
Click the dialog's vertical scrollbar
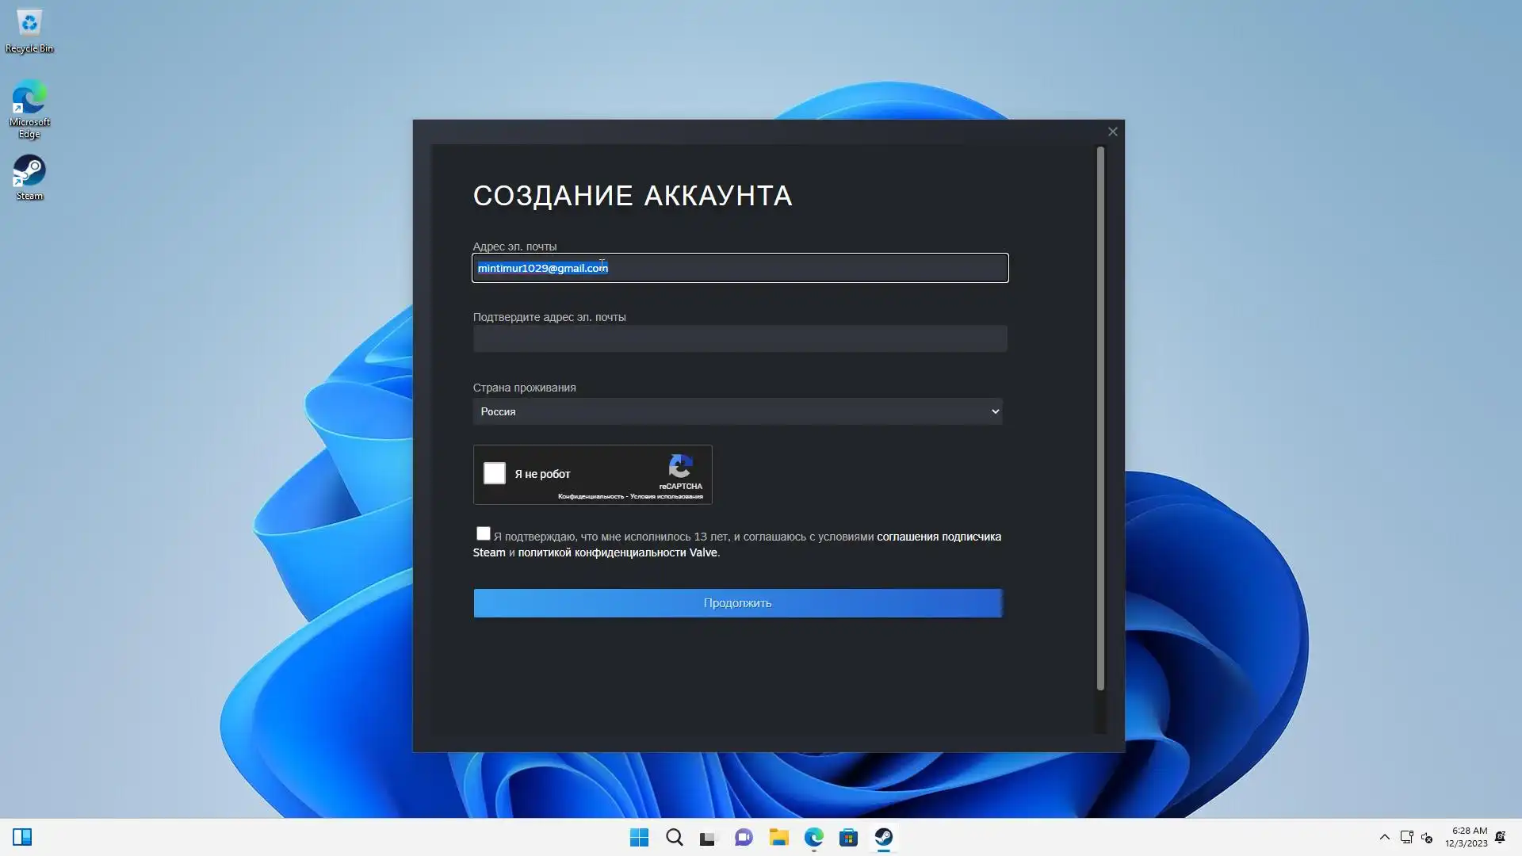[1100, 418]
